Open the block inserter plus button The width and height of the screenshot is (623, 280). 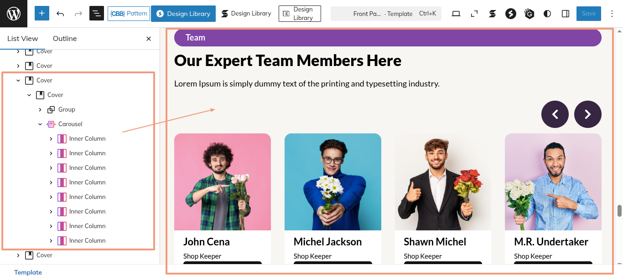pos(42,14)
